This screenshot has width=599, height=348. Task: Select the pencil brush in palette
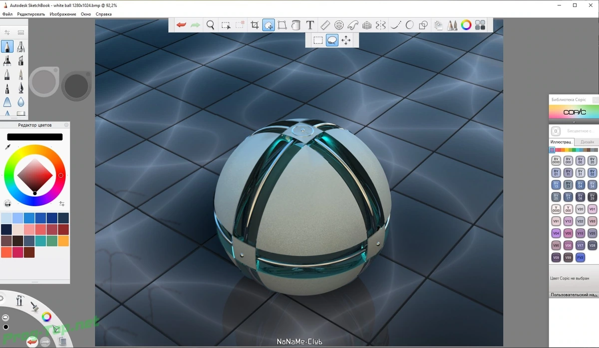(7, 47)
